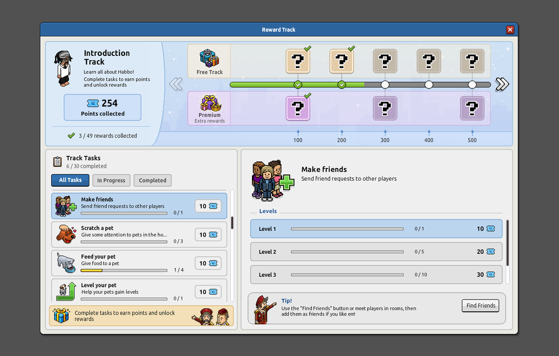The height and width of the screenshot is (356, 559).
Task: Click the 'Levels' section heading
Action: 268,211
